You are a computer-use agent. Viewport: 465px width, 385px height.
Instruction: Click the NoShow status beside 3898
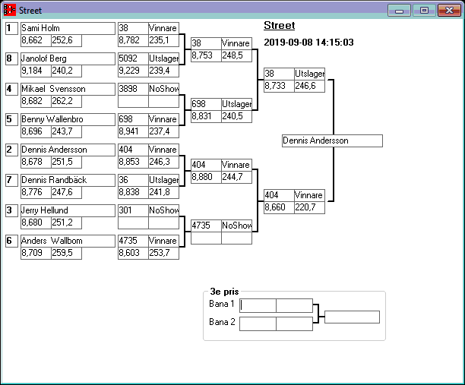point(163,89)
